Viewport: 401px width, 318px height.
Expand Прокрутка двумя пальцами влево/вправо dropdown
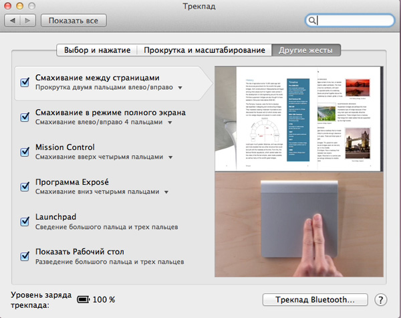[x=180, y=88]
